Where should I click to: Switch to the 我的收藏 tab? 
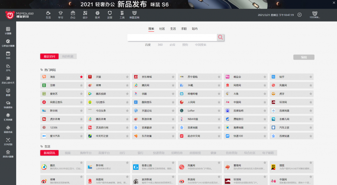point(68,56)
